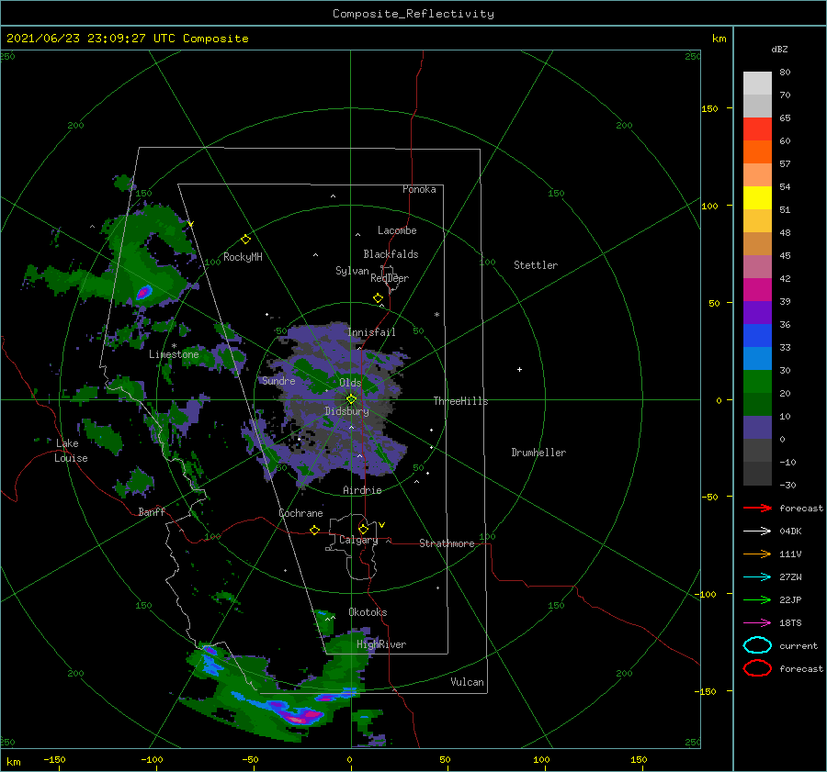Click the Ponoka city label

pyautogui.click(x=419, y=189)
